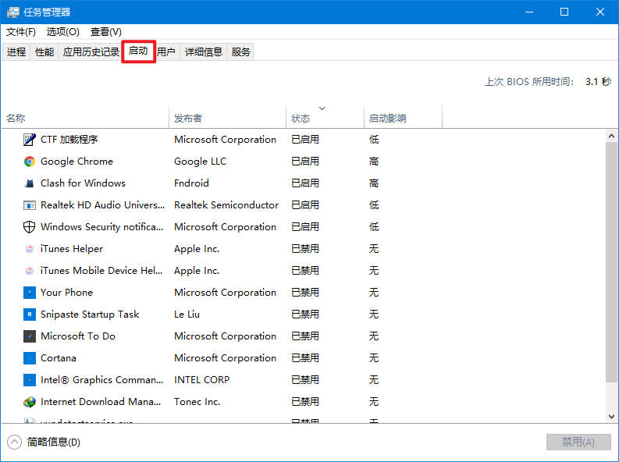Click the Google LLC publisher cell
This screenshot has height=462, width=619.
[201, 162]
